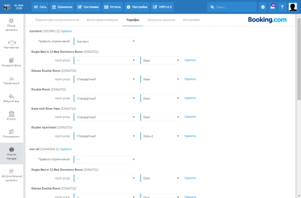This screenshot has width=301, height=198.
Task: Open the user profile avatar
Action: [x=294, y=7]
